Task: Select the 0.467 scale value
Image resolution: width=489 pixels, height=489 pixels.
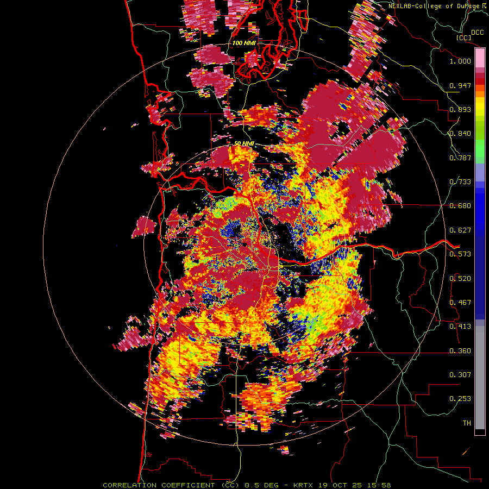Action: click(x=460, y=303)
